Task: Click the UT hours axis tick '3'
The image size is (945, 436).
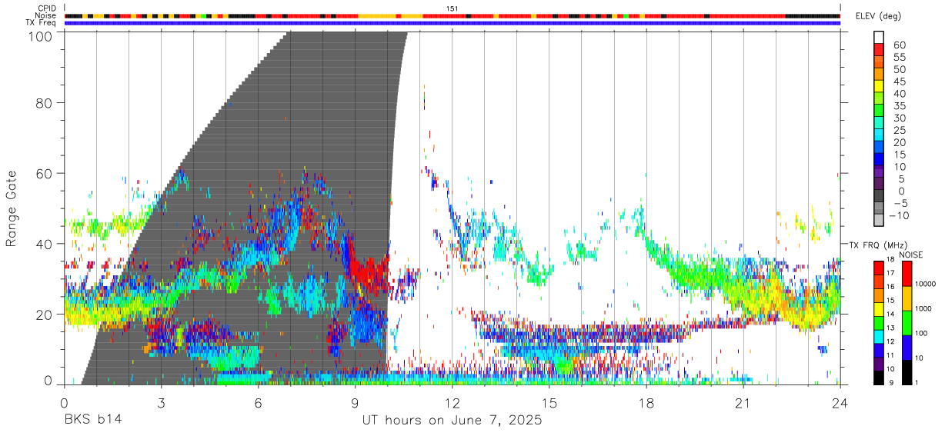Action: pos(161,403)
